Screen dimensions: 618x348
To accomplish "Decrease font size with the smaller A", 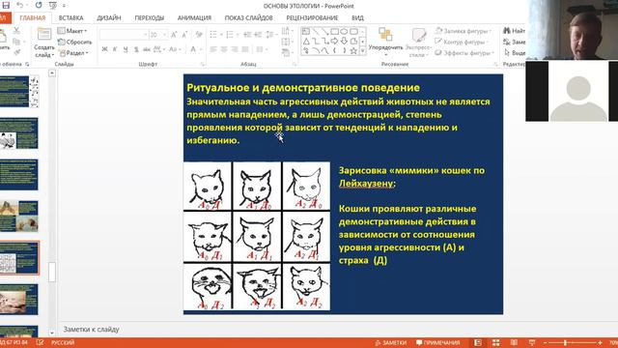I will [x=184, y=35].
